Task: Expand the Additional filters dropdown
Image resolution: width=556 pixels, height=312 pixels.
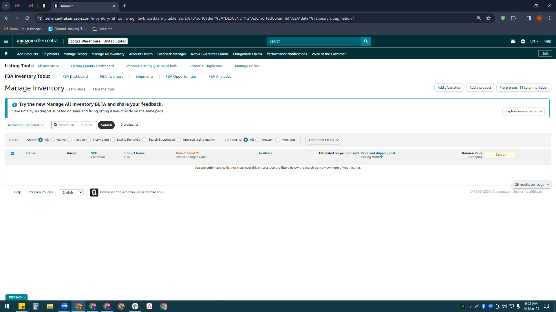Action: point(323,140)
